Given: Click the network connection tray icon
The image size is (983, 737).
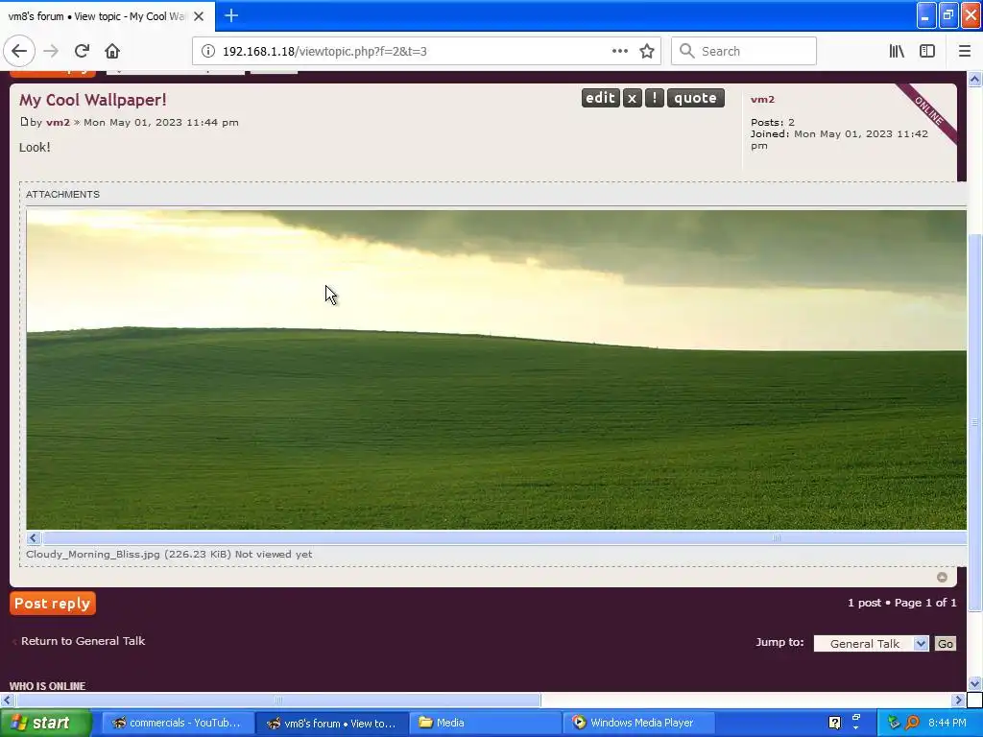Looking at the screenshot, I should 894,723.
